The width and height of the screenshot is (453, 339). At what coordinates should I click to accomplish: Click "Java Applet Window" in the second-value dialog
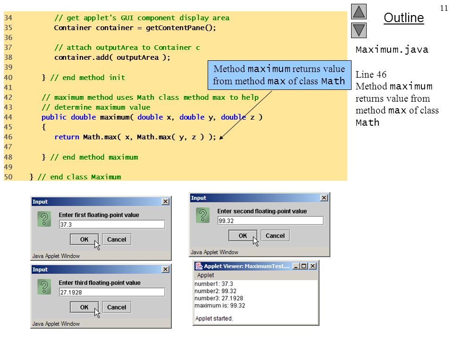[x=214, y=252]
